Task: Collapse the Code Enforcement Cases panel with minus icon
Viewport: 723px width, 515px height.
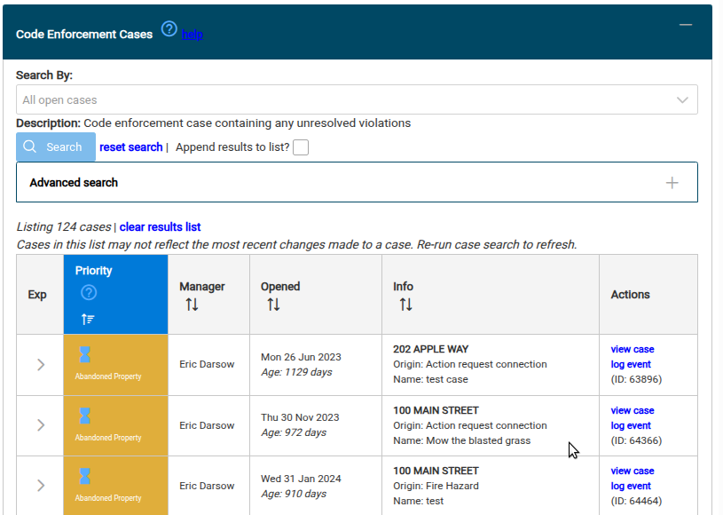Action: (x=686, y=25)
